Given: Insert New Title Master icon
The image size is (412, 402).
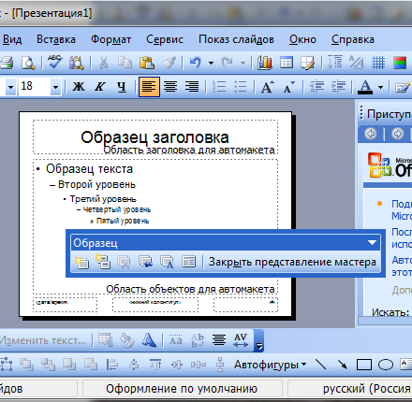Looking at the screenshot, I should tap(103, 262).
